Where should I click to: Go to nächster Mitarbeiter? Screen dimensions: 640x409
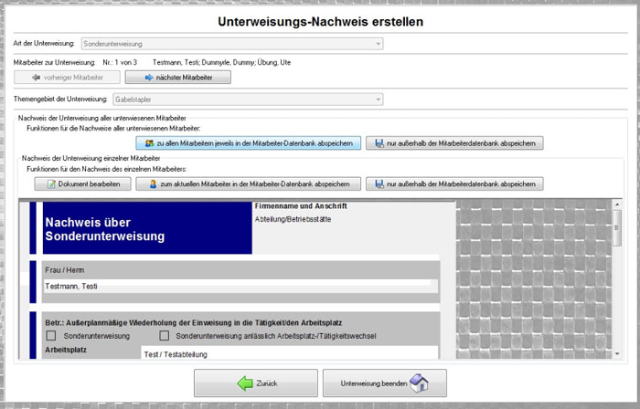178,78
